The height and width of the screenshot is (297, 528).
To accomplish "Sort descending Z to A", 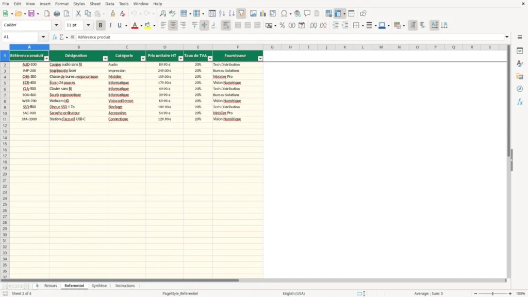I will pyautogui.click(x=232, y=13).
